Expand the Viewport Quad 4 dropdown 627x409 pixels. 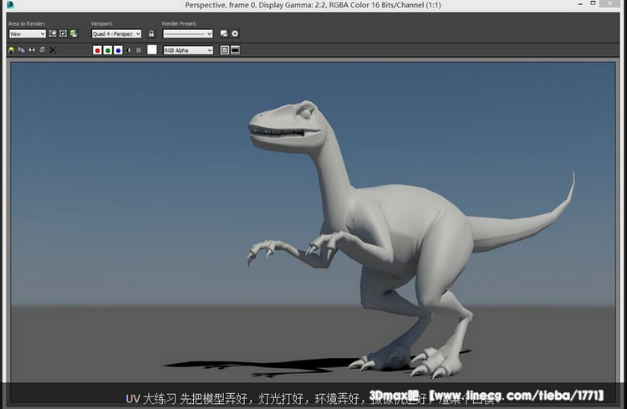click(x=116, y=33)
